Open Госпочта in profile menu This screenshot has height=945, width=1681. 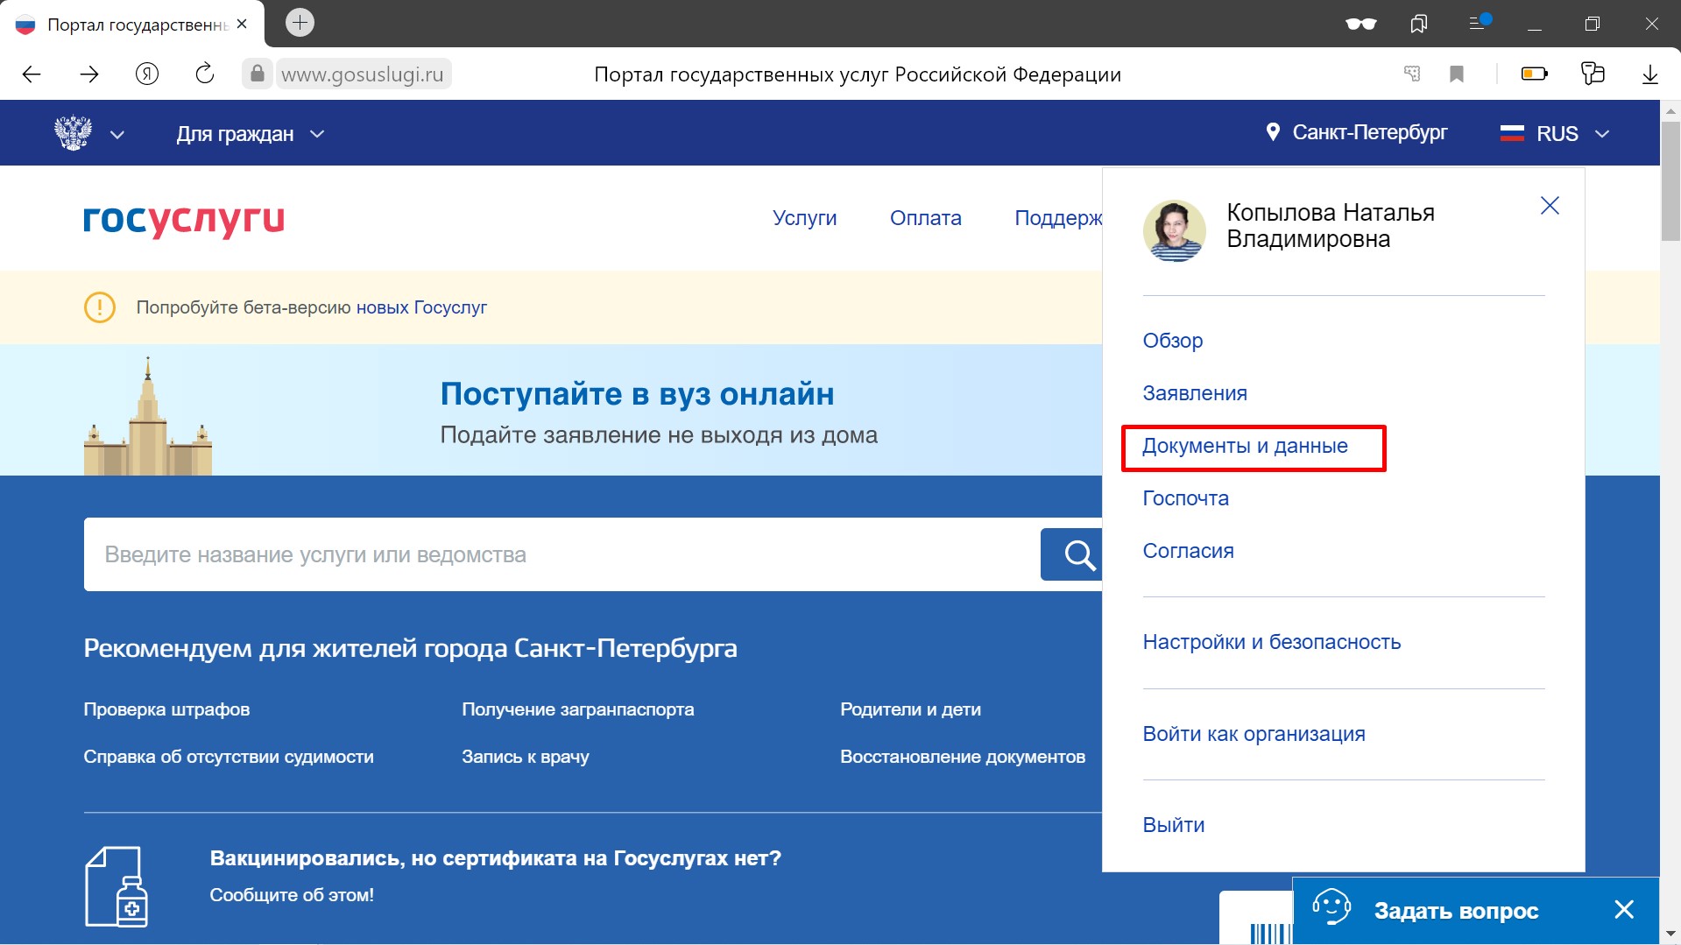pos(1185,498)
